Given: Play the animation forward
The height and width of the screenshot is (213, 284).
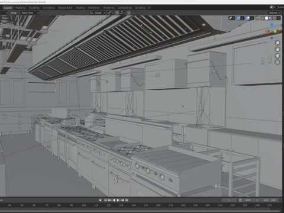Looking at the screenshot, I should tap(118, 200).
